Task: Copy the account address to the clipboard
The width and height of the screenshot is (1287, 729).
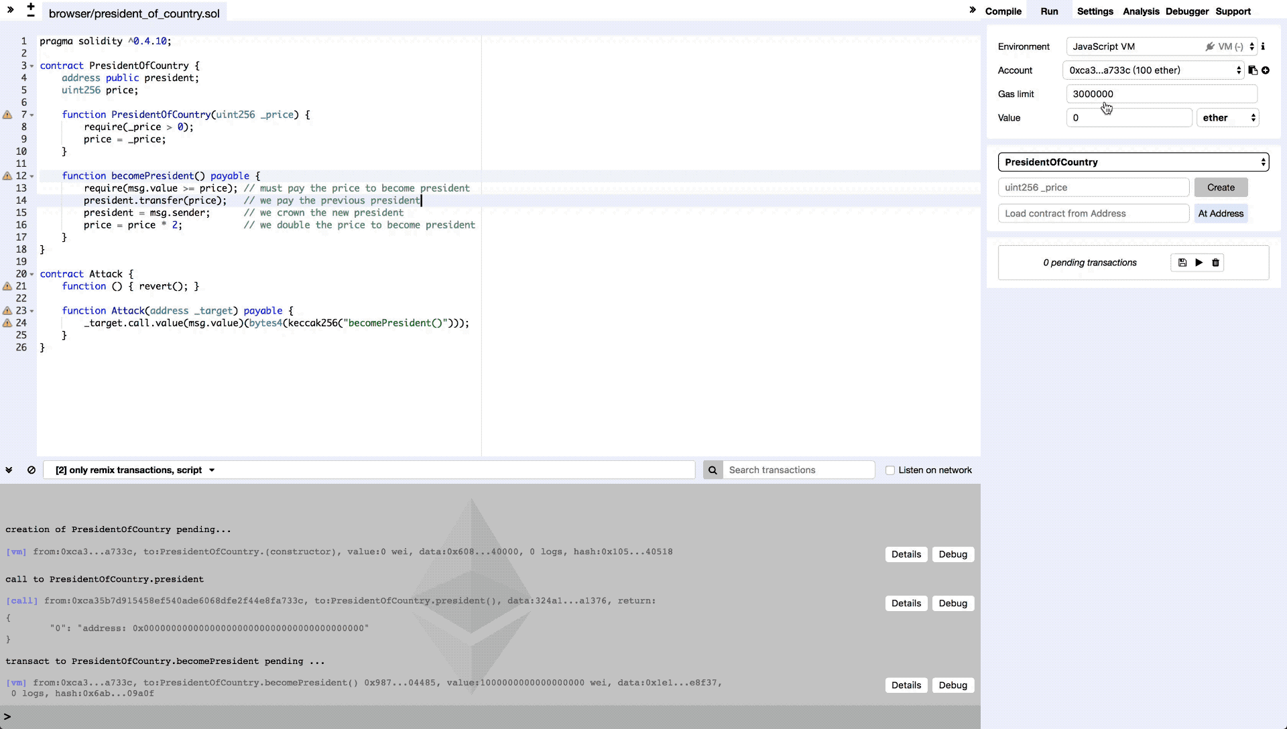Action: [1253, 70]
